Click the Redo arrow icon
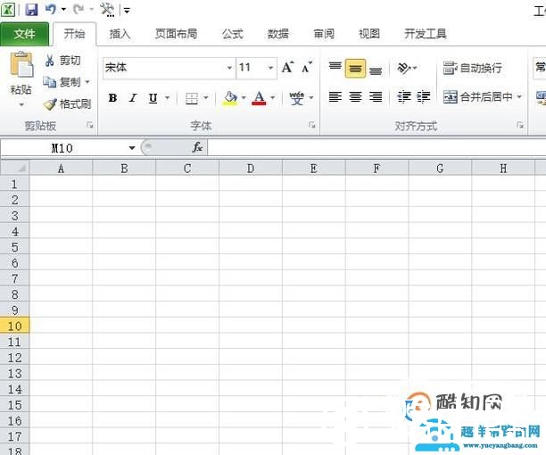Viewport: 546px width, 455px height. pyautogui.click(x=79, y=10)
